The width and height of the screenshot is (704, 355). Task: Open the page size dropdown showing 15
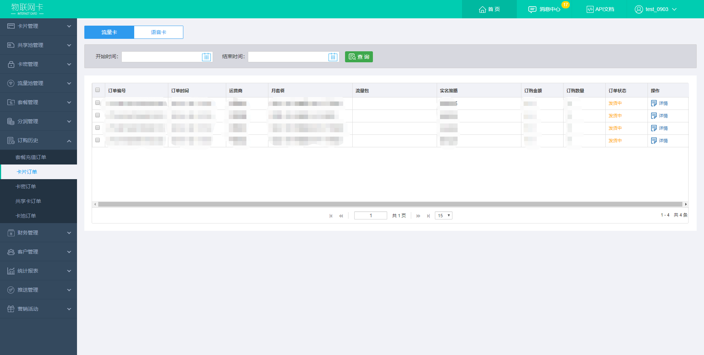(444, 215)
